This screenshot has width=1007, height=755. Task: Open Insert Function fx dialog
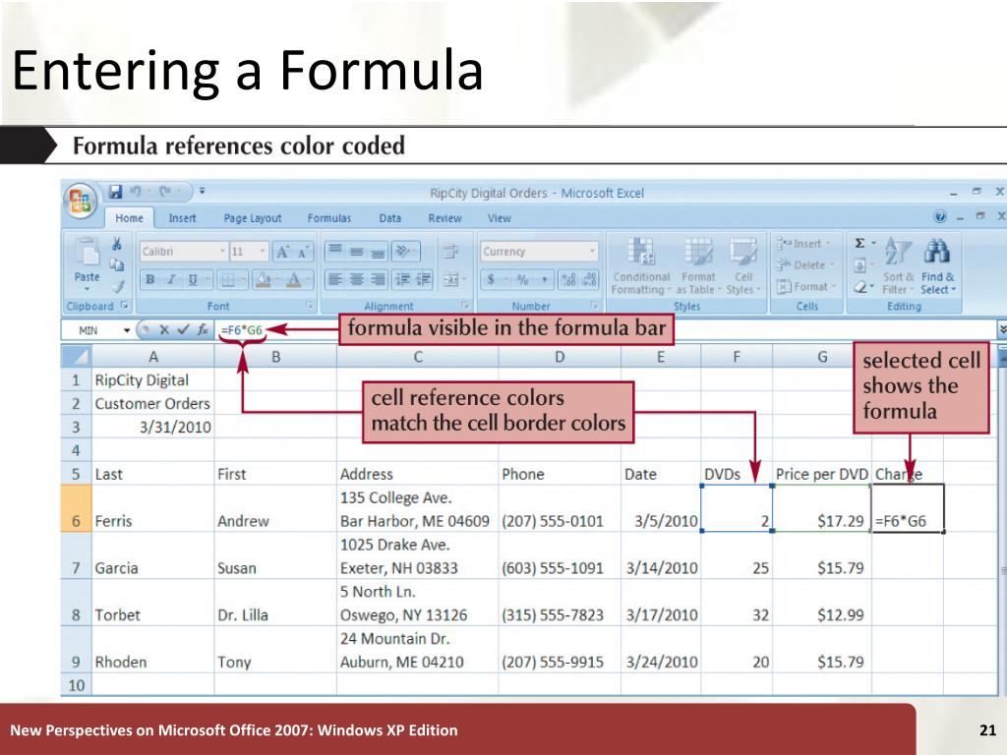pos(203,330)
